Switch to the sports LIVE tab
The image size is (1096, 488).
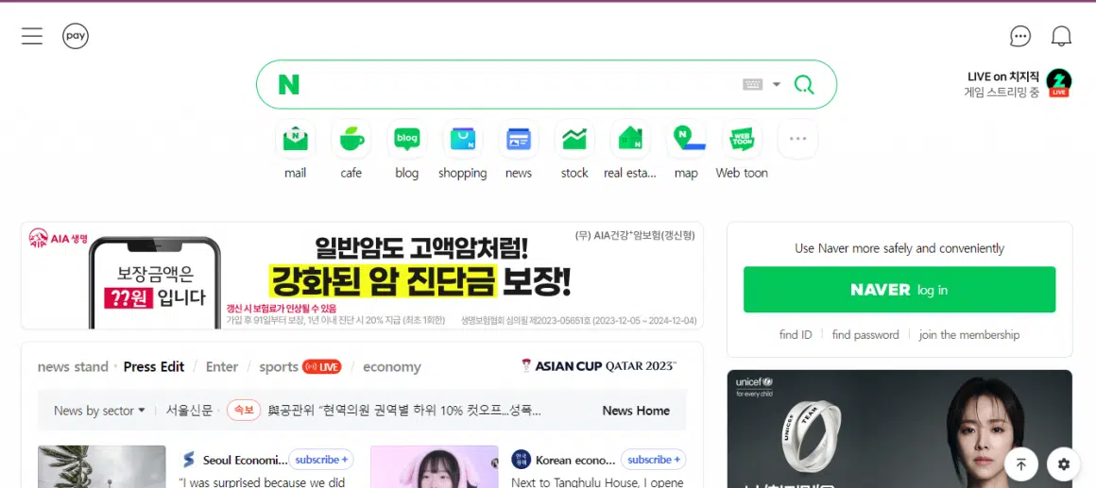coord(300,367)
